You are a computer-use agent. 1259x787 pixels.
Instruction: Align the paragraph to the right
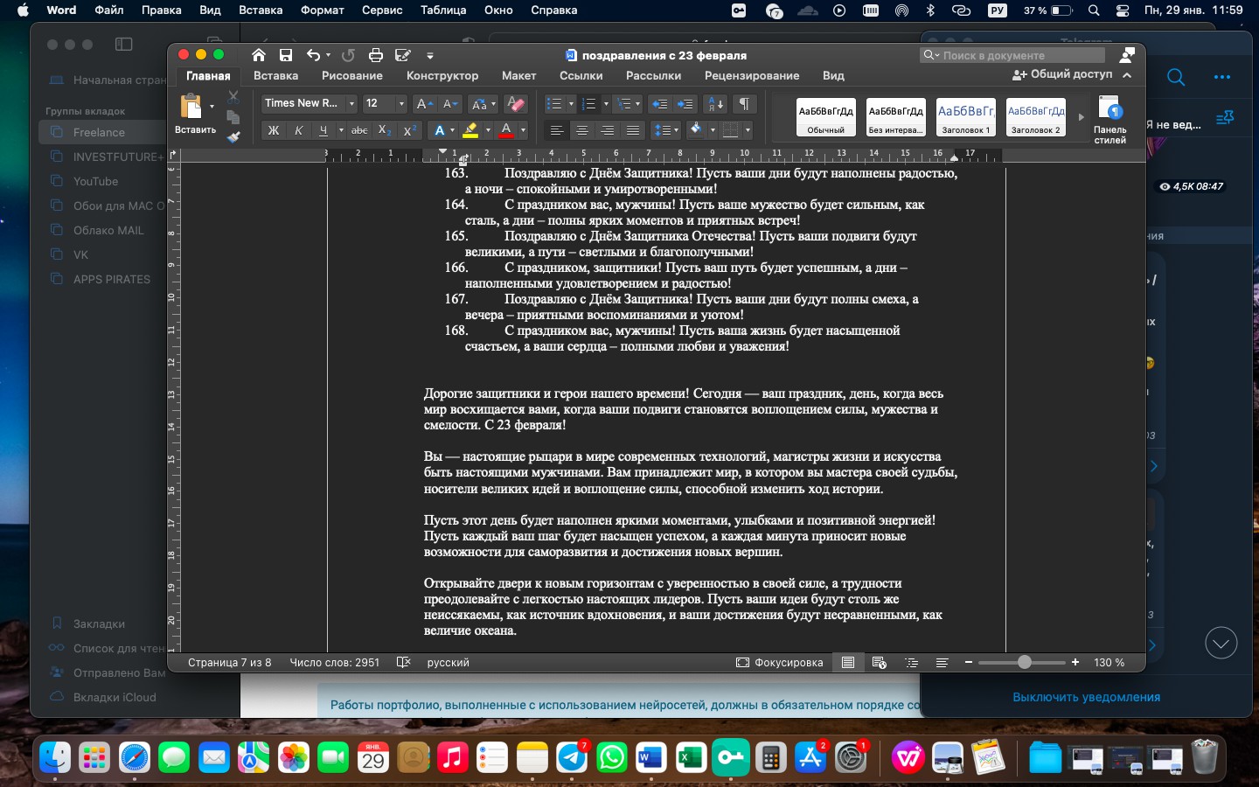pos(608,130)
